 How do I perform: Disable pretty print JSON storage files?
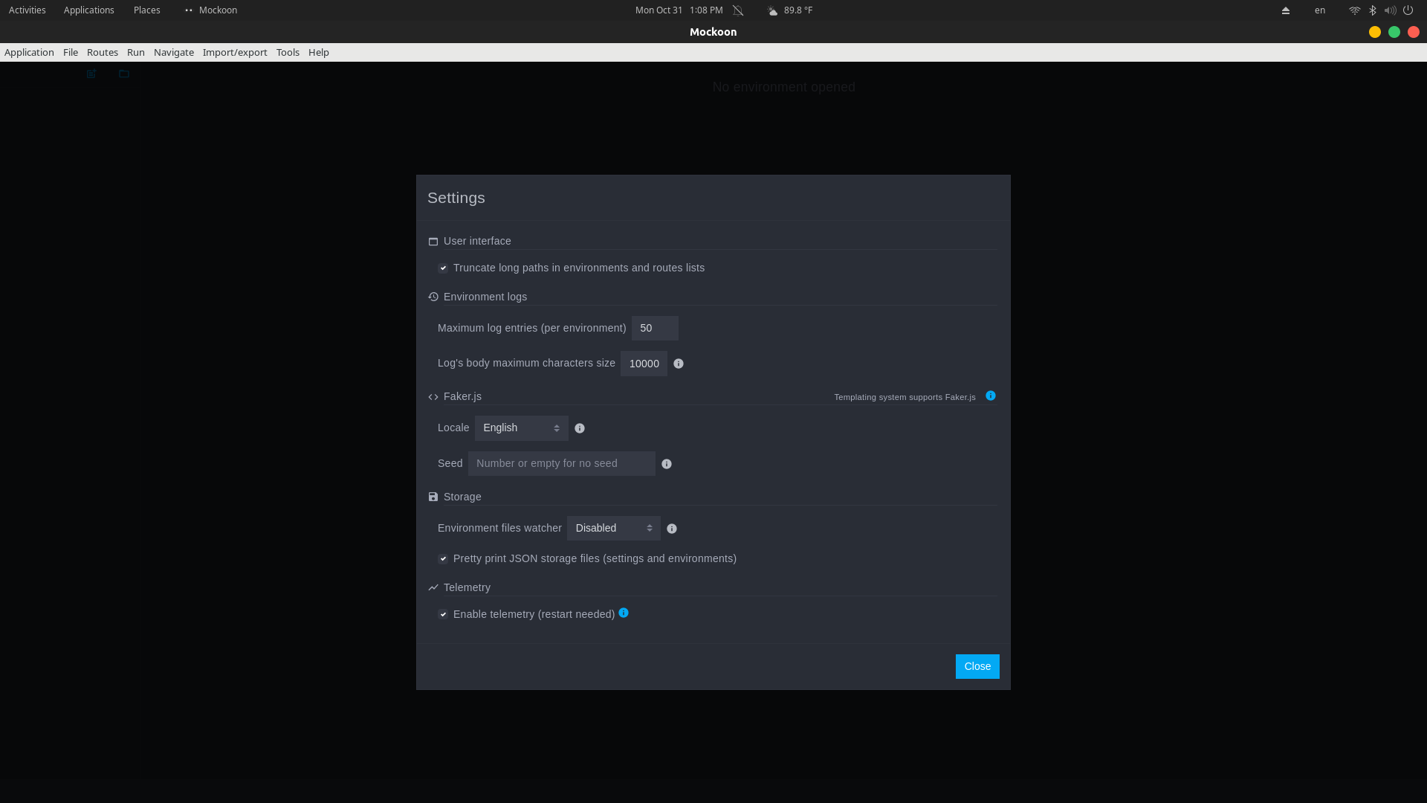[442, 558]
